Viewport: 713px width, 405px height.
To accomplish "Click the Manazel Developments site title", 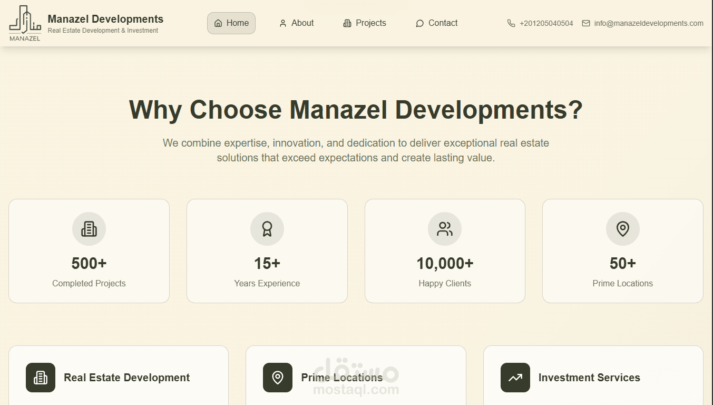I will tap(105, 19).
